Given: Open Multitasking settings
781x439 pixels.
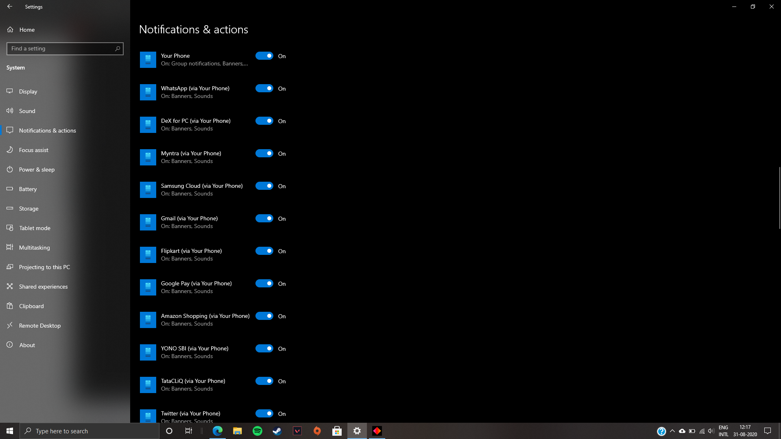Looking at the screenshot, I should [x=65, y=248].
